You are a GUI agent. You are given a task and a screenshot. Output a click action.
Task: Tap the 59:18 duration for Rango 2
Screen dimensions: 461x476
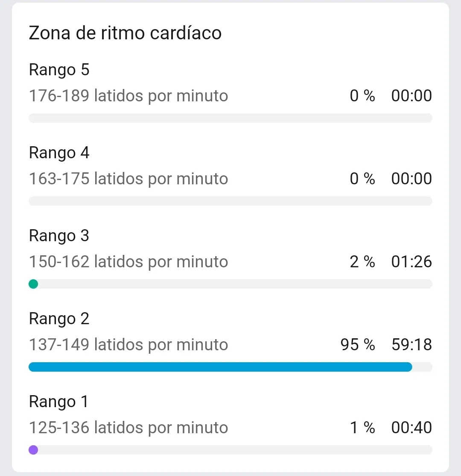pos(411,345)
